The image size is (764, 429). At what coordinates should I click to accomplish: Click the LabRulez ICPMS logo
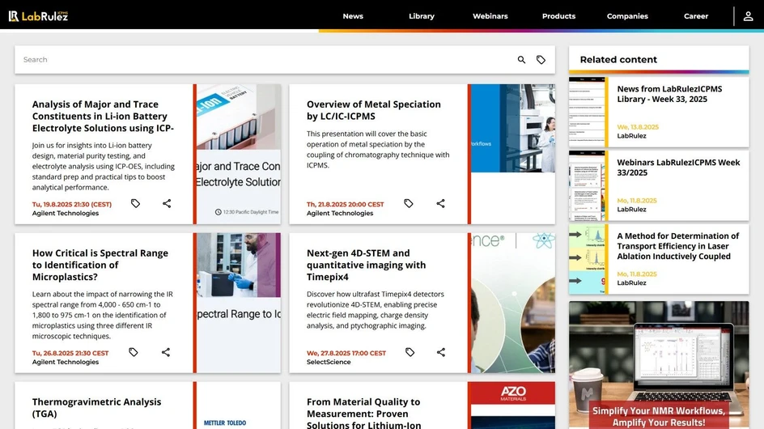[38, 16]
